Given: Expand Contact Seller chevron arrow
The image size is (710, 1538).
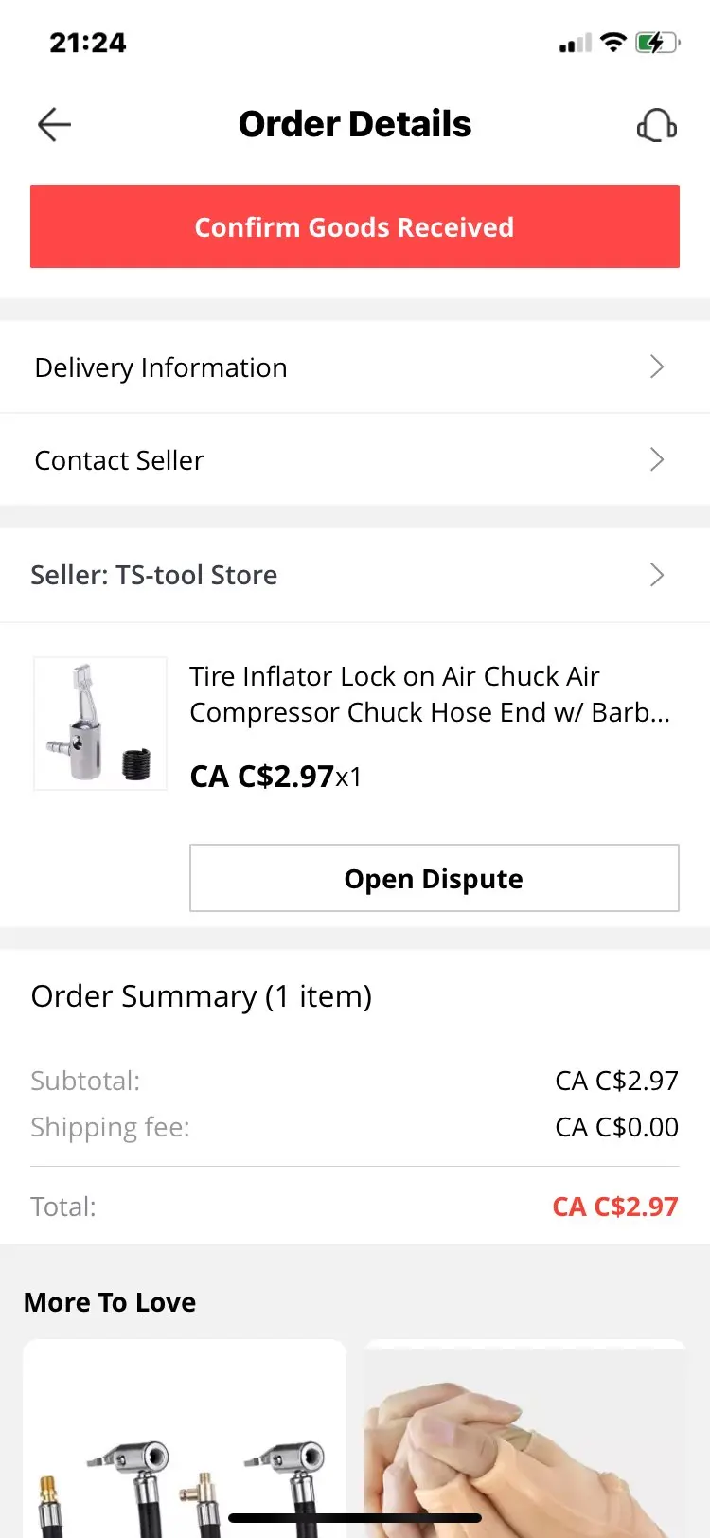Looking at the screenshot, I should [x=657, y=460].
